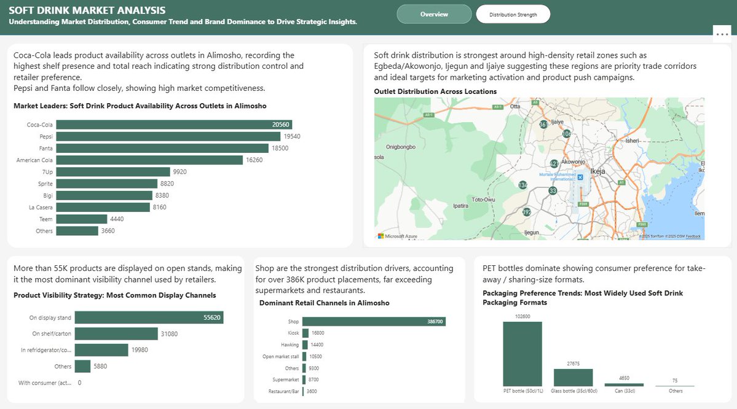Screen dimensions: 737x409
Task: Select the 421 cluster marker near Akowonjo
Action: pos(554,163)
